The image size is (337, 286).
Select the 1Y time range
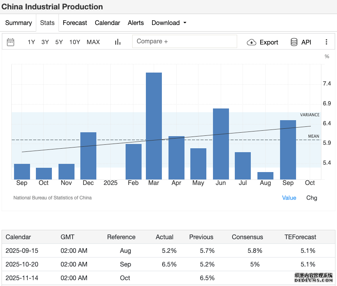click(x=31, y=42)
